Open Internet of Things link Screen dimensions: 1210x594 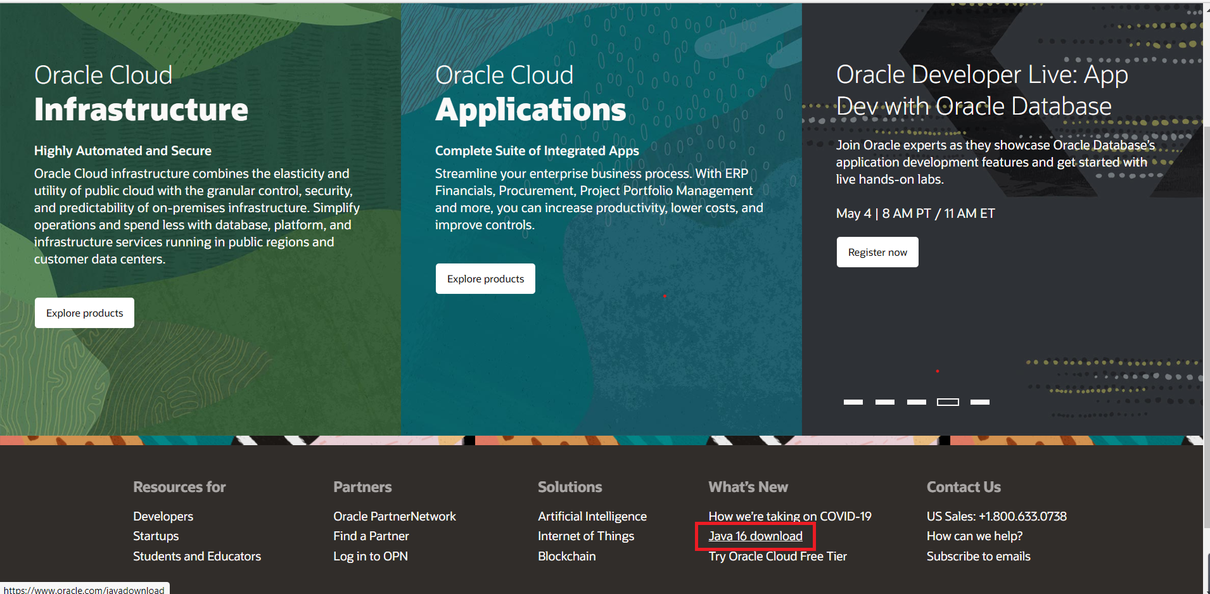[586, 536]
